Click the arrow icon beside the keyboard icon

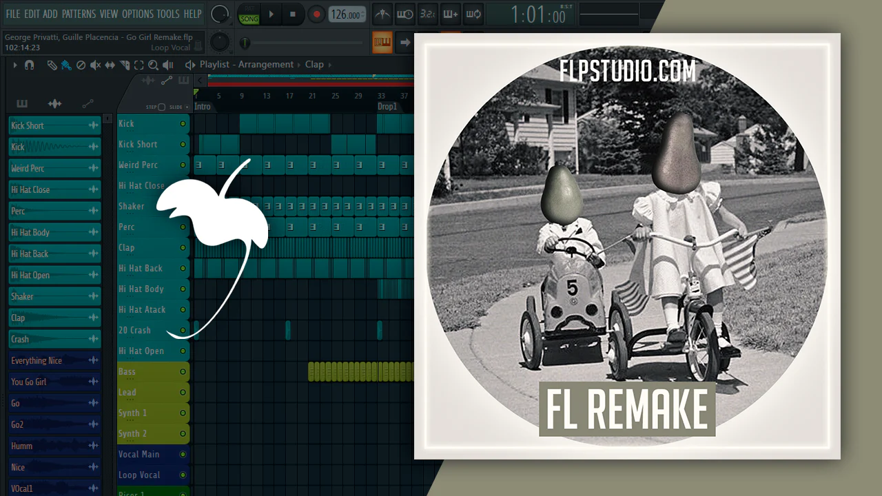(x=404, y=43)
